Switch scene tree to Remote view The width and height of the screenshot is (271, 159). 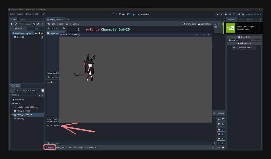[18, 28]
